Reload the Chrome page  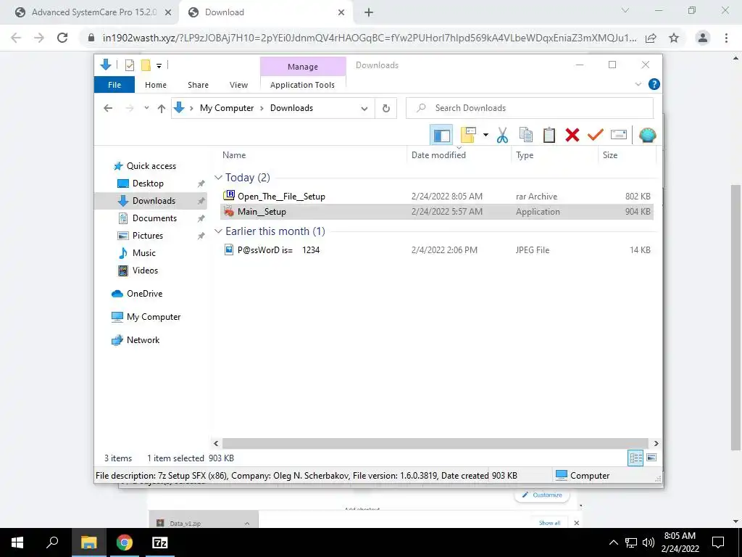[x=62, y=38]
